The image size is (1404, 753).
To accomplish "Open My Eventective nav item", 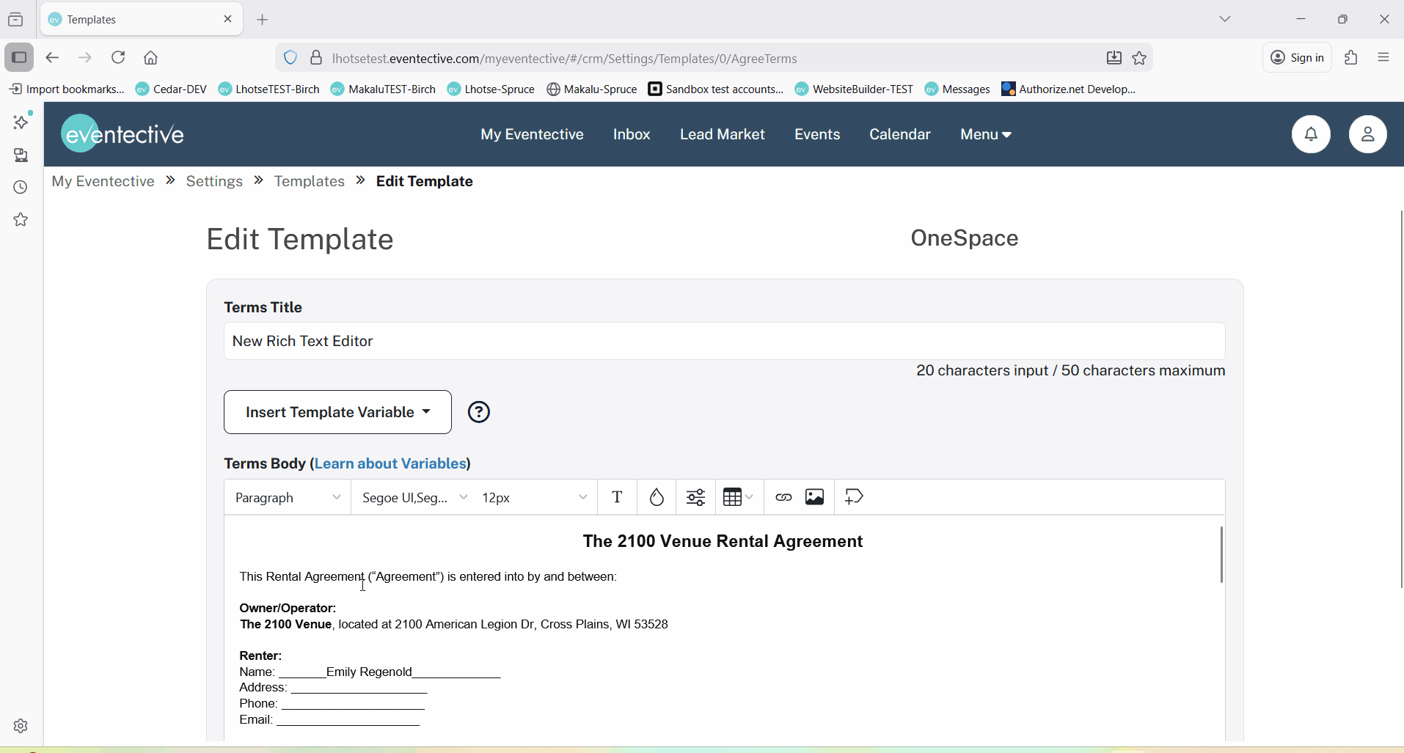I will click(x=533, y=135).
